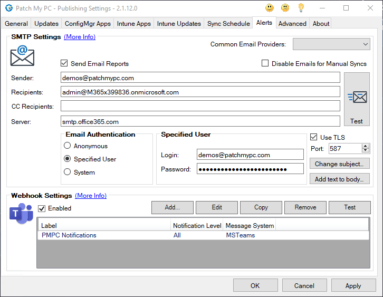Toggle the webhook Enabled checkbox
The image size is (383, 297).
(42, 208)
